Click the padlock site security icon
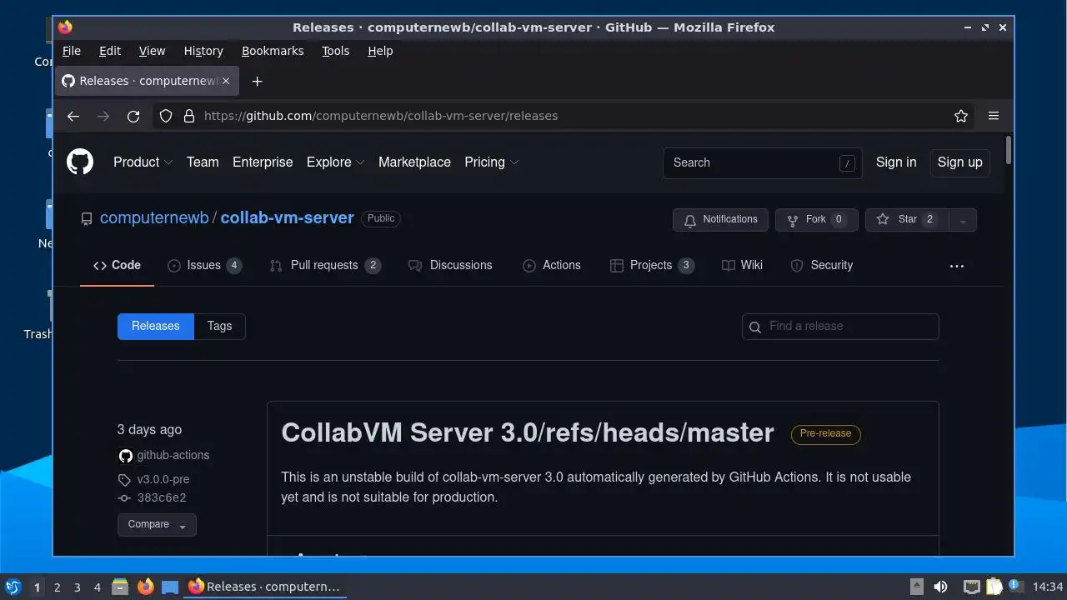Viewport: 1067px width, 600px height. 188,116
